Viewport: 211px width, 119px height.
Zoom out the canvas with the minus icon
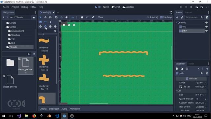pyautogui.click(x=64, y=25)
